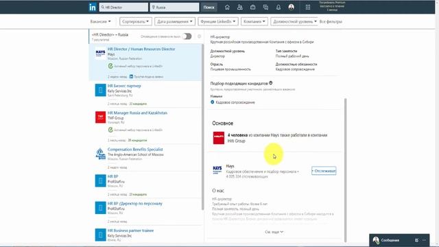This screenshot has height=247, width=439.
Task: Click the LinkedIn logo
Action: [x=93, y=8]
